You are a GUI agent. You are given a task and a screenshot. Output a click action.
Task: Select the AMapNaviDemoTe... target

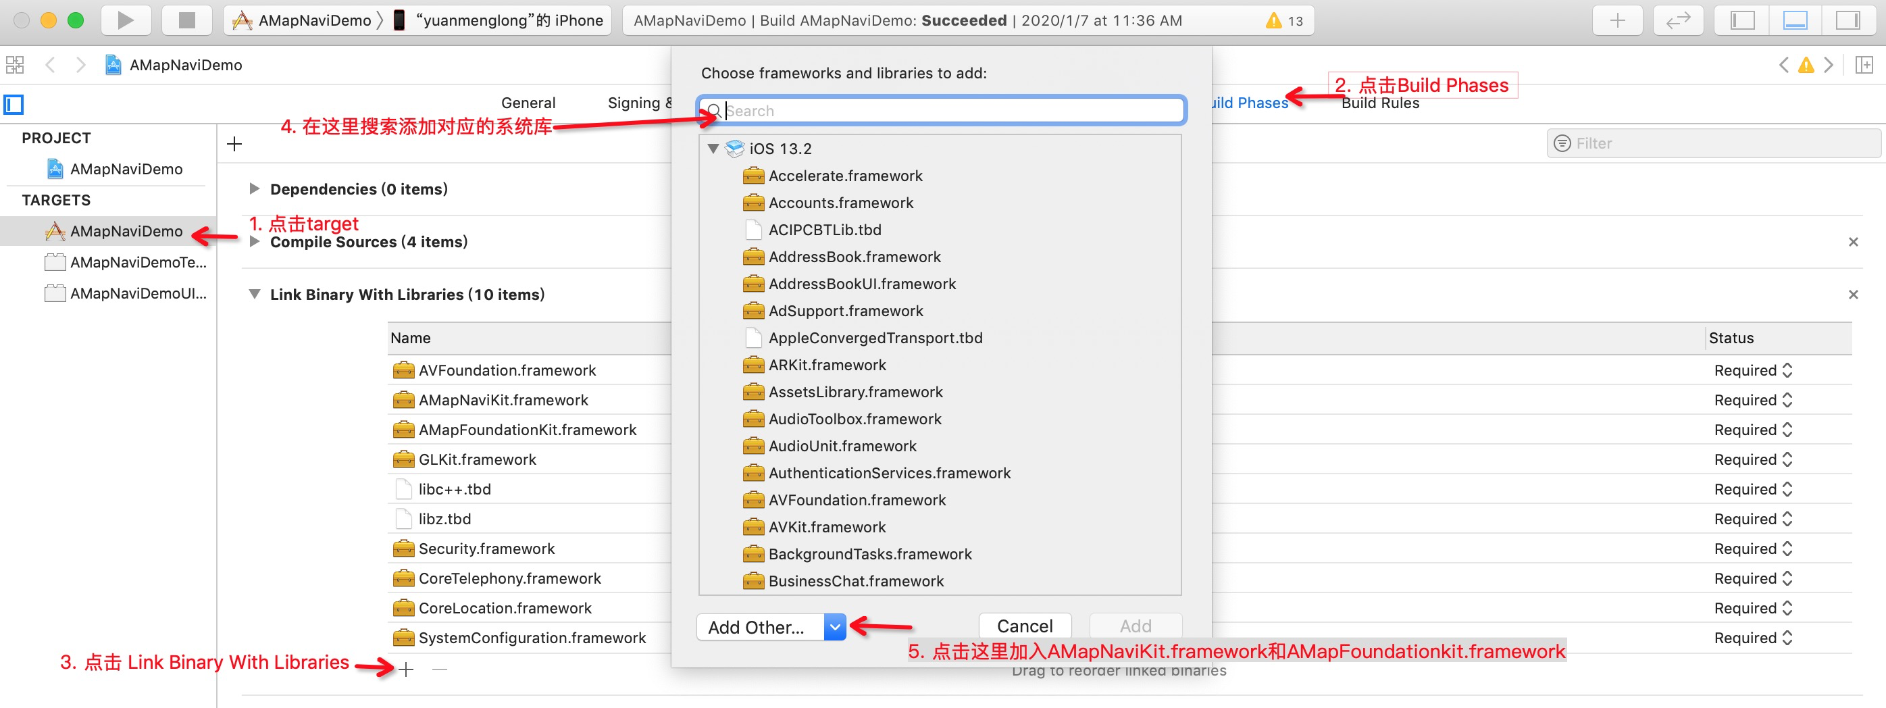click(125, 262)
